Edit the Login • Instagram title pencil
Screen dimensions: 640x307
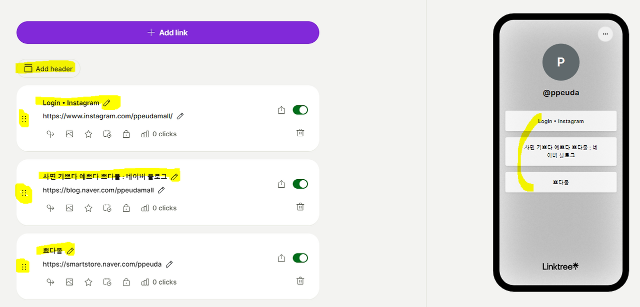coord(106,103)
